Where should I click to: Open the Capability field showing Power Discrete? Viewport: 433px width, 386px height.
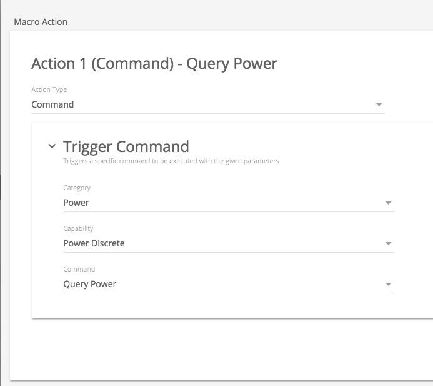point(219,243)
